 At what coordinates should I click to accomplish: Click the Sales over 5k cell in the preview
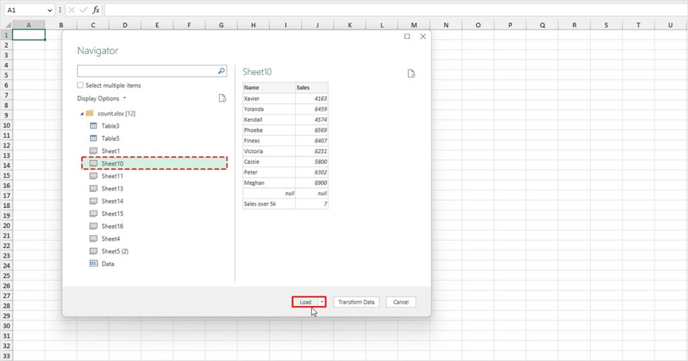click(x=269, y=204)
